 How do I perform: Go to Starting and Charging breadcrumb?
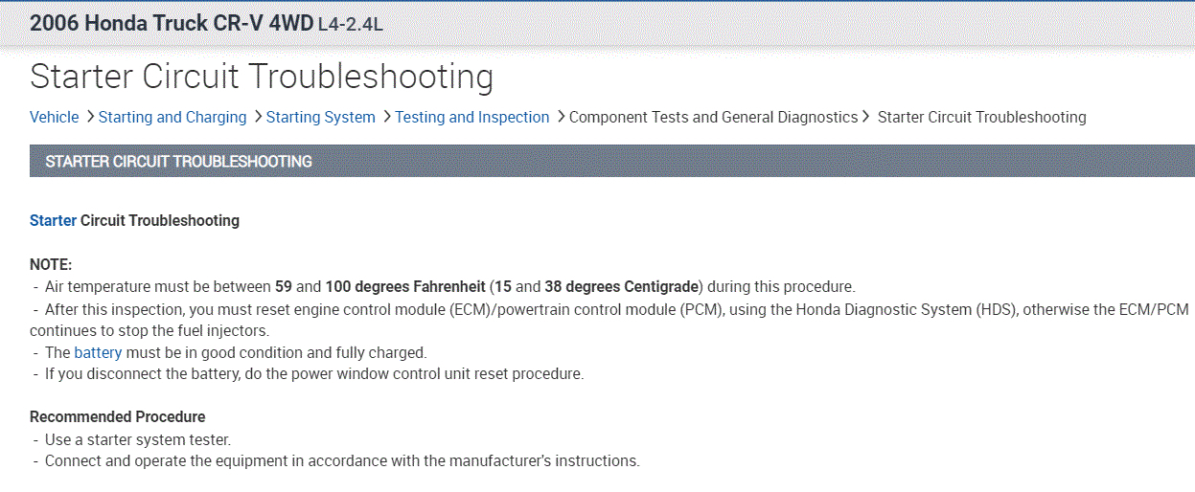(172, 117)
